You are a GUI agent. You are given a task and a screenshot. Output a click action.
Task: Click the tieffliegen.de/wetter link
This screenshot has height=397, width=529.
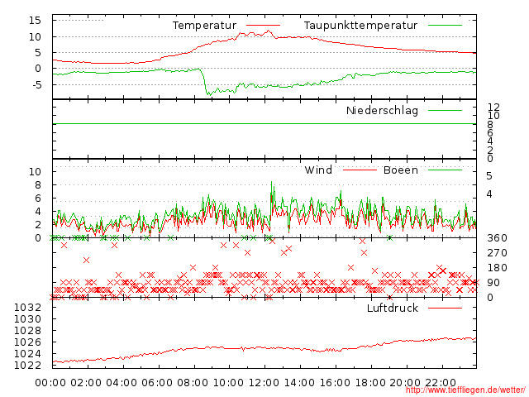coord(465,390)
